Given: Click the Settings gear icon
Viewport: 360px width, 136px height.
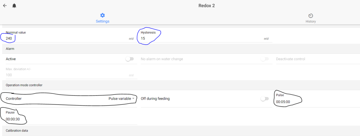Looking at the screenshot, I should click(103, 16).
